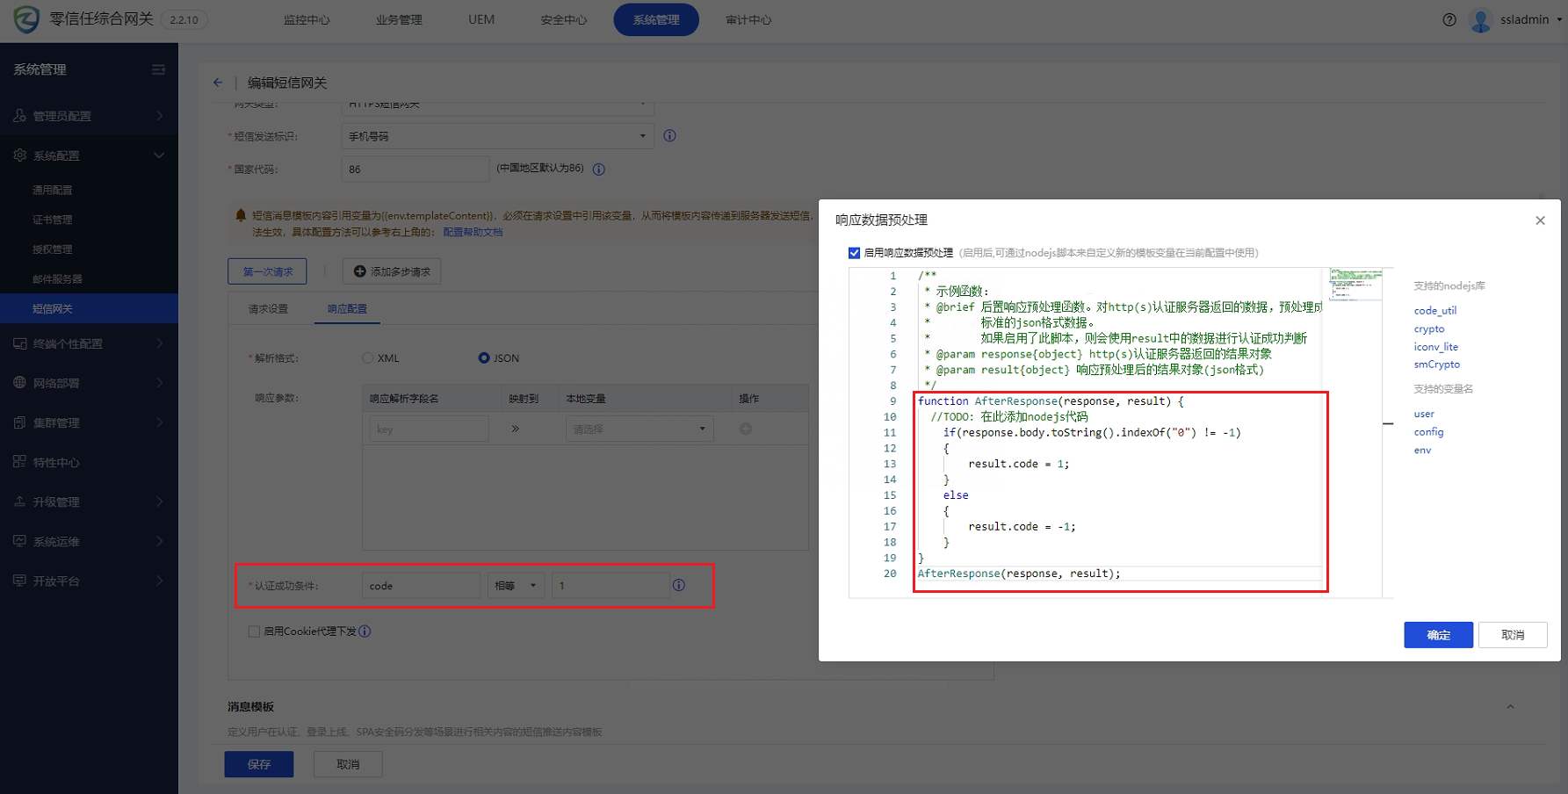
Task: Click the 保存 button at page bottom
Action: coord(259,764)
